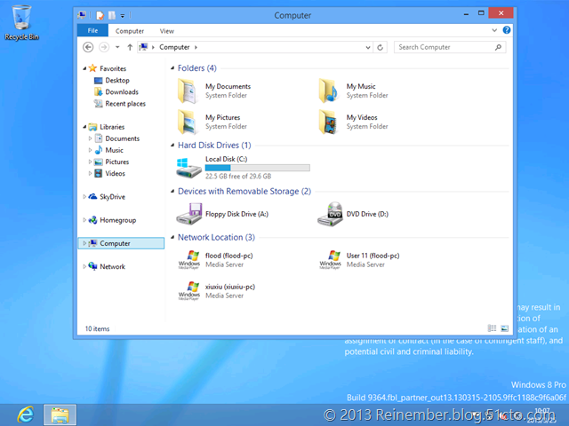Expand the Homegroup tree node
The height and width of the screenshot is (426, 569).
pos(84,220)
